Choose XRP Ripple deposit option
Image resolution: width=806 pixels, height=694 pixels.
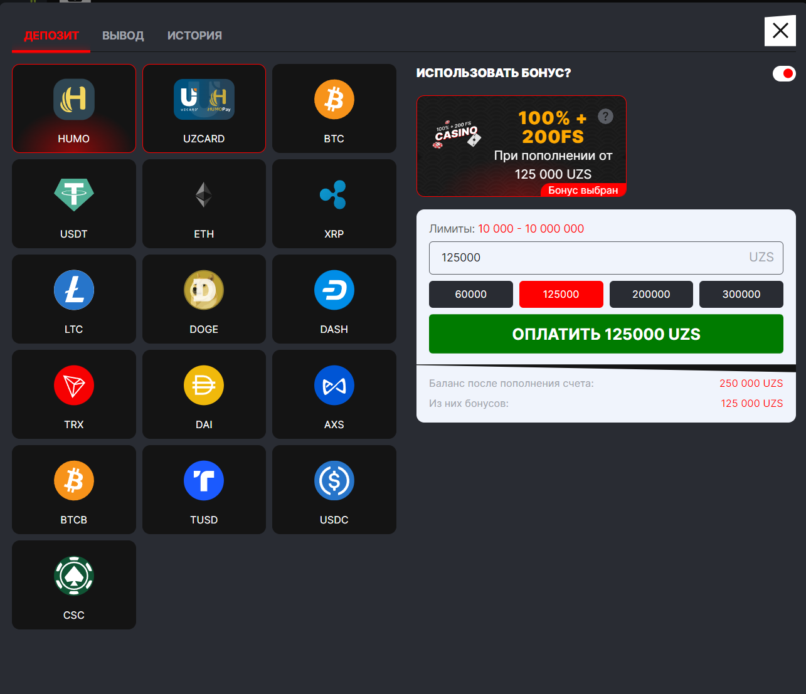tap(334, 204)
